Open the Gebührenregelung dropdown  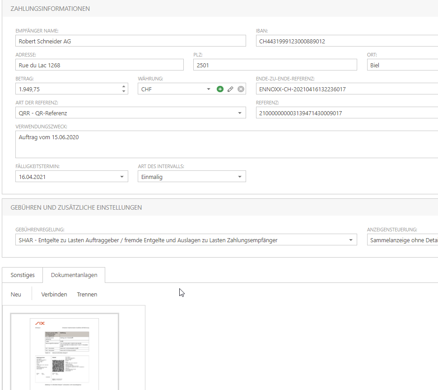click(351, 240)
